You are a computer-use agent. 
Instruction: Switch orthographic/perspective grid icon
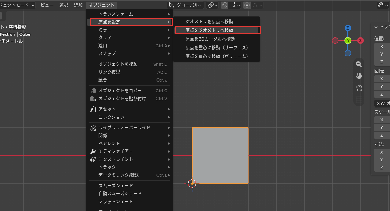tap(358, 100)
